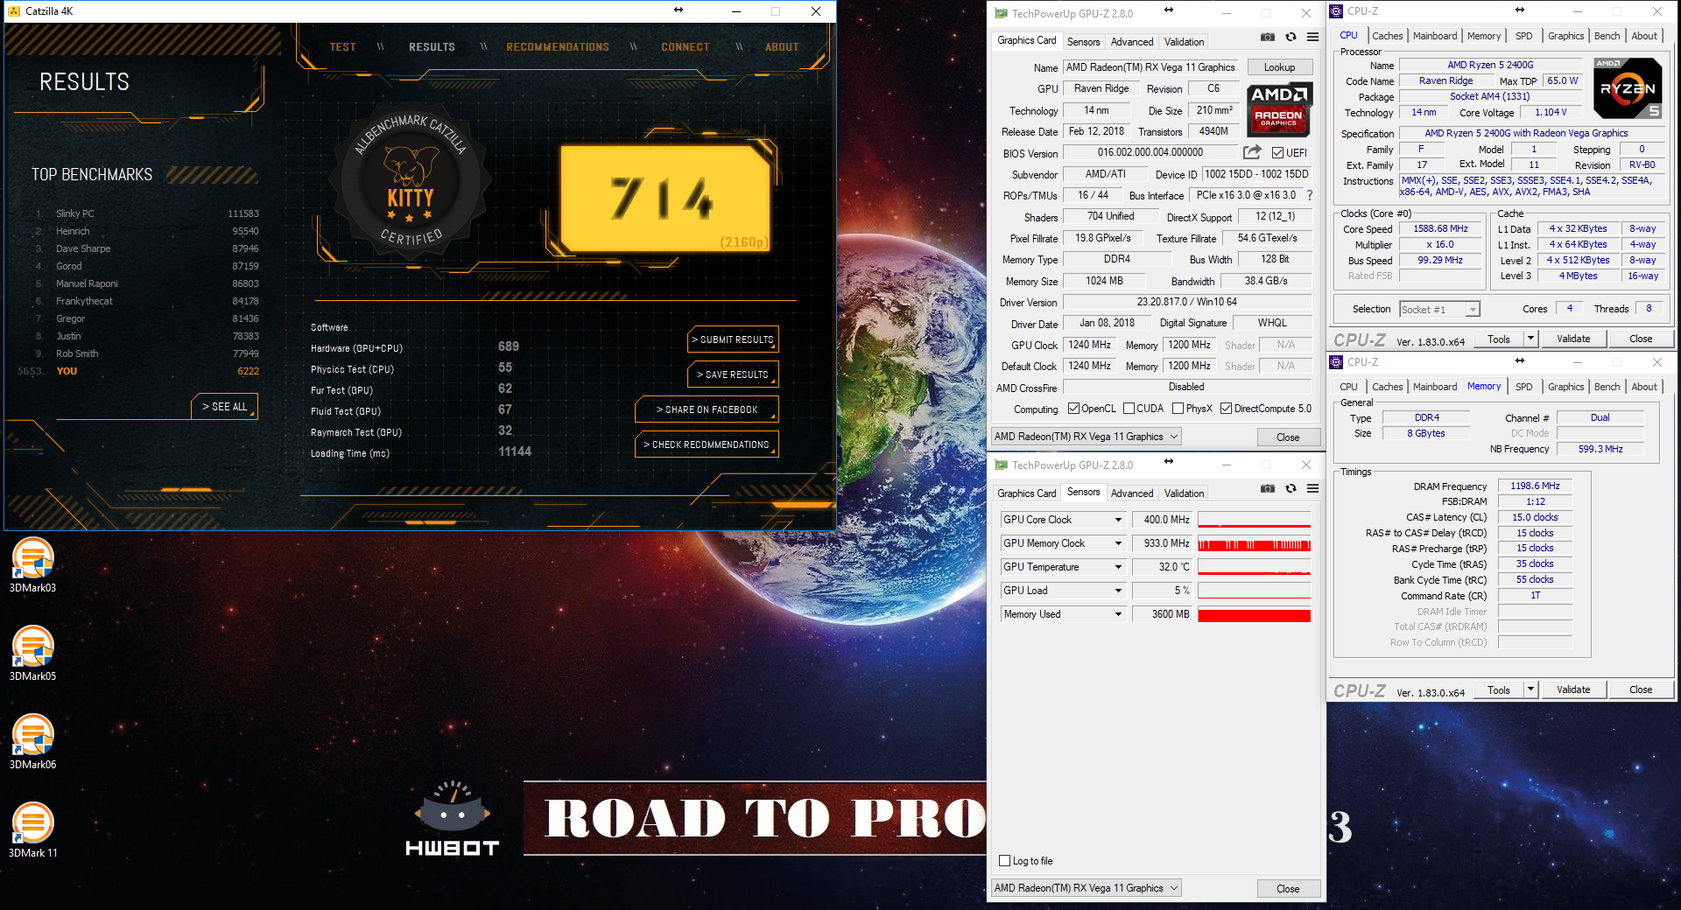This screenshot has height=910, width=1681.
Task: Switch to the Caches tab in upper CPU-Z window
Action: point(1387,36)
